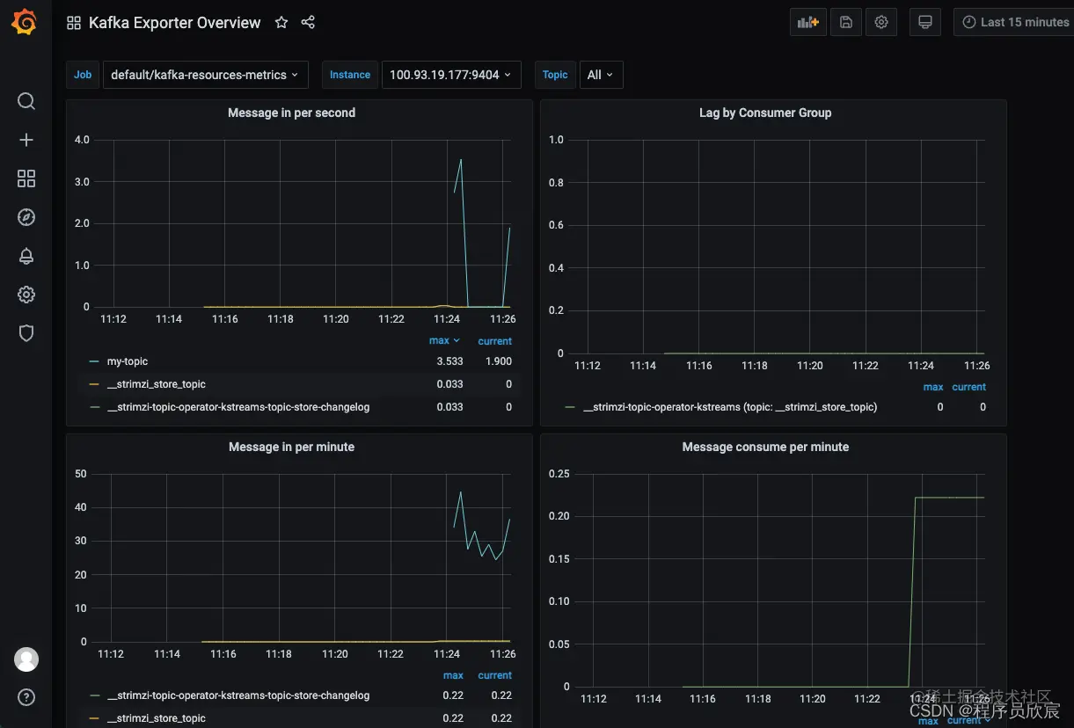1074x728 pixels.
Task: Toggle kstreams-topic-store-changelog series in per minute legend
Action: tap(238, 695)
